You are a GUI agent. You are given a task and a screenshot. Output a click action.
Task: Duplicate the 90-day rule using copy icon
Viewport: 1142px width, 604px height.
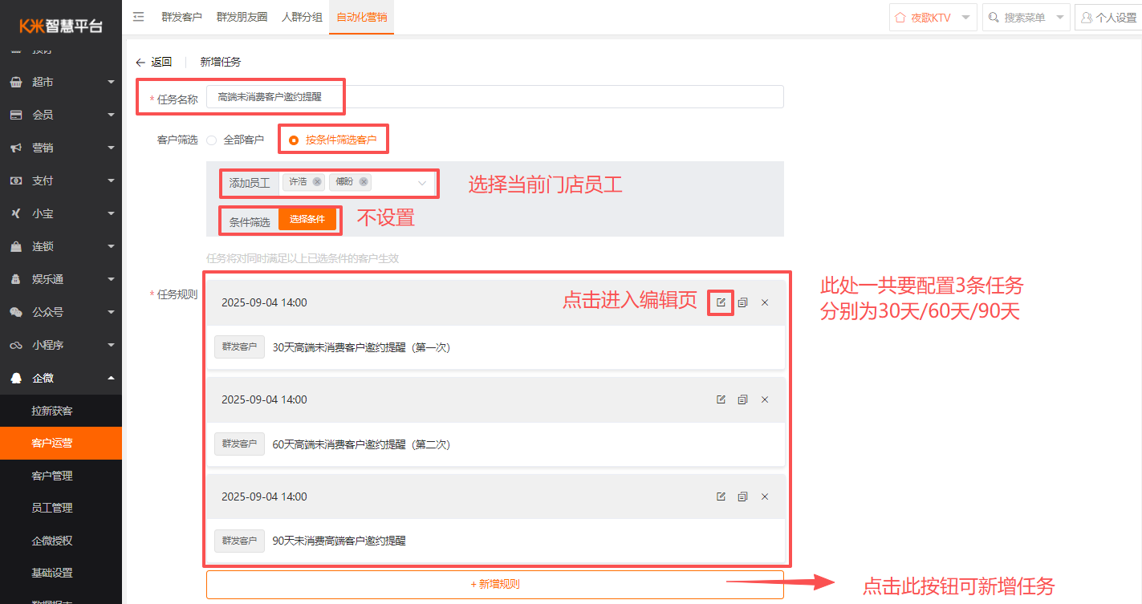[742, 497]
